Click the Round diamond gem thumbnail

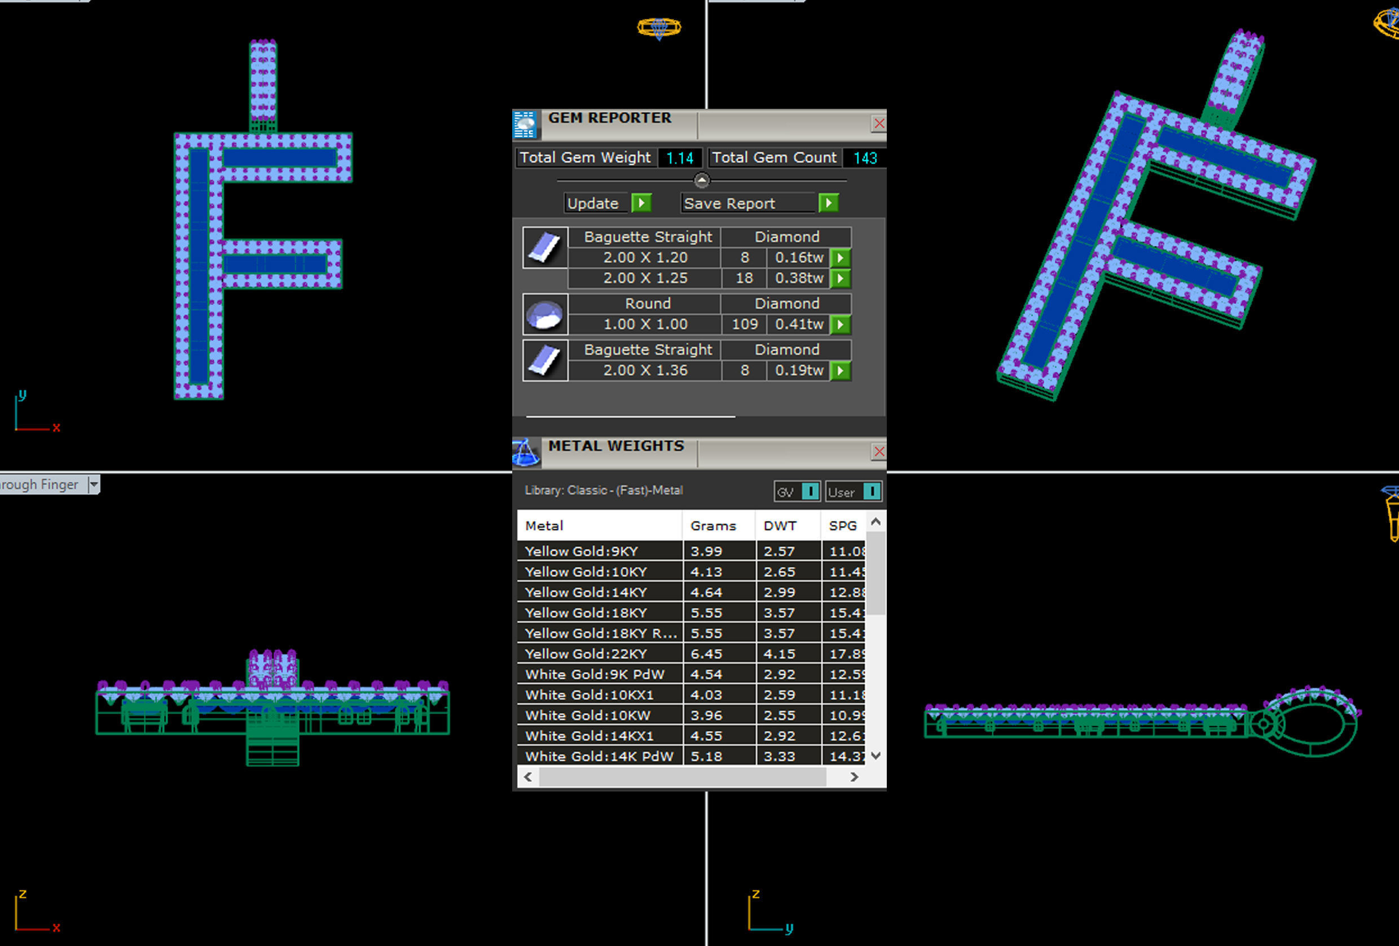545,315
